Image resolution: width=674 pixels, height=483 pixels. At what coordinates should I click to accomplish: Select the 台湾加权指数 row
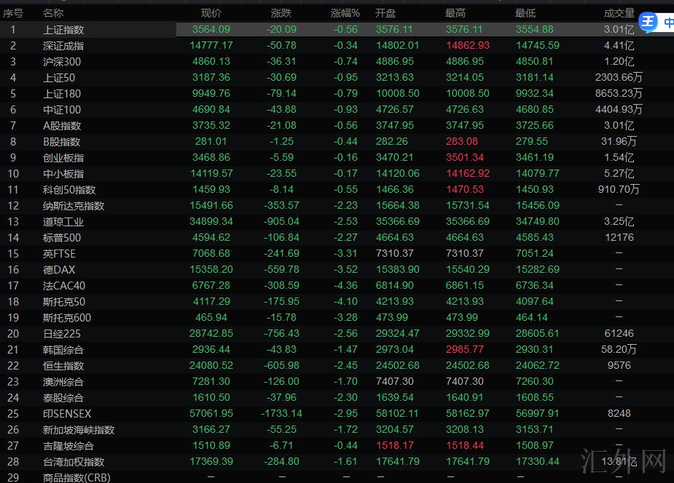[74, 462]
